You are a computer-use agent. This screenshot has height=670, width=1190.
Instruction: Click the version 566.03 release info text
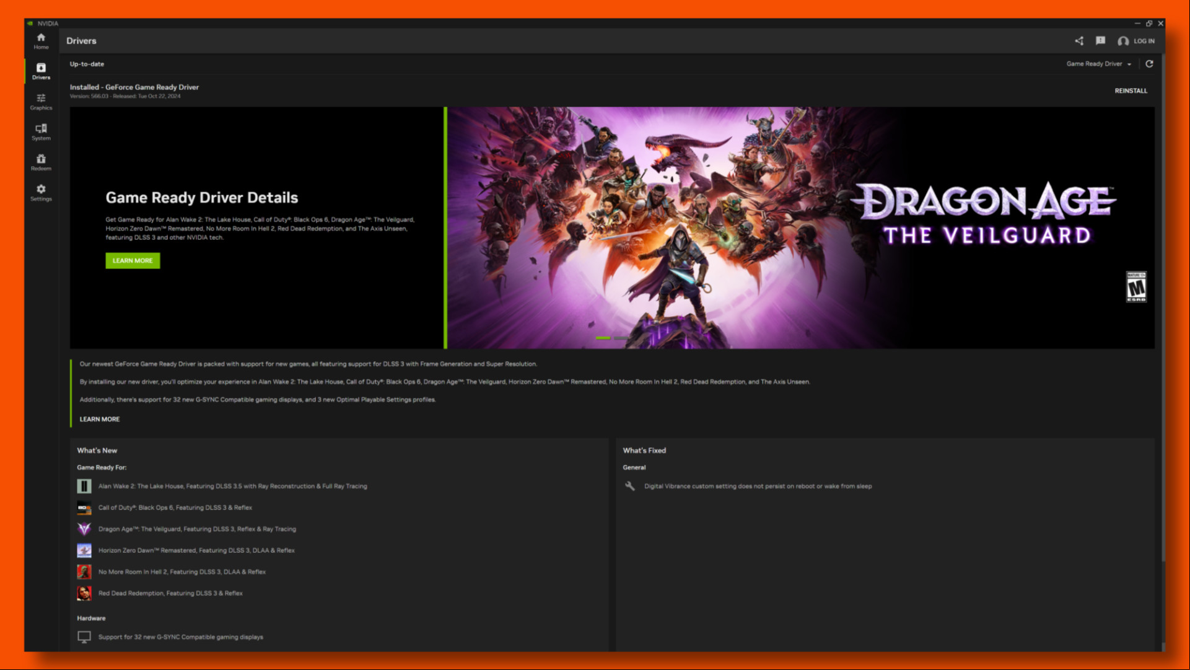[x=125, y=96]
